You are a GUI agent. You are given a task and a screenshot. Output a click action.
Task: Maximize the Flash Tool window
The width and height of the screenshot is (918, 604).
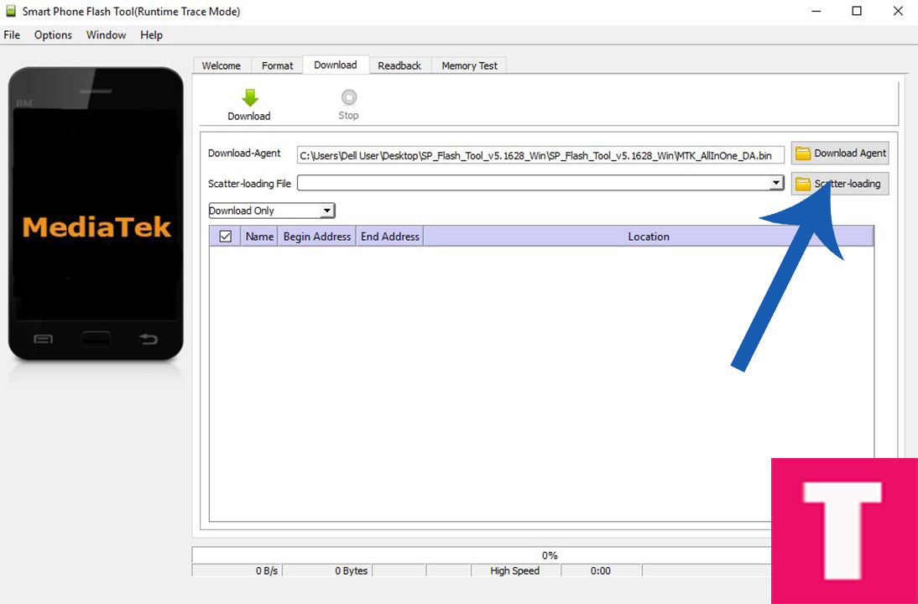click(857, 11)
